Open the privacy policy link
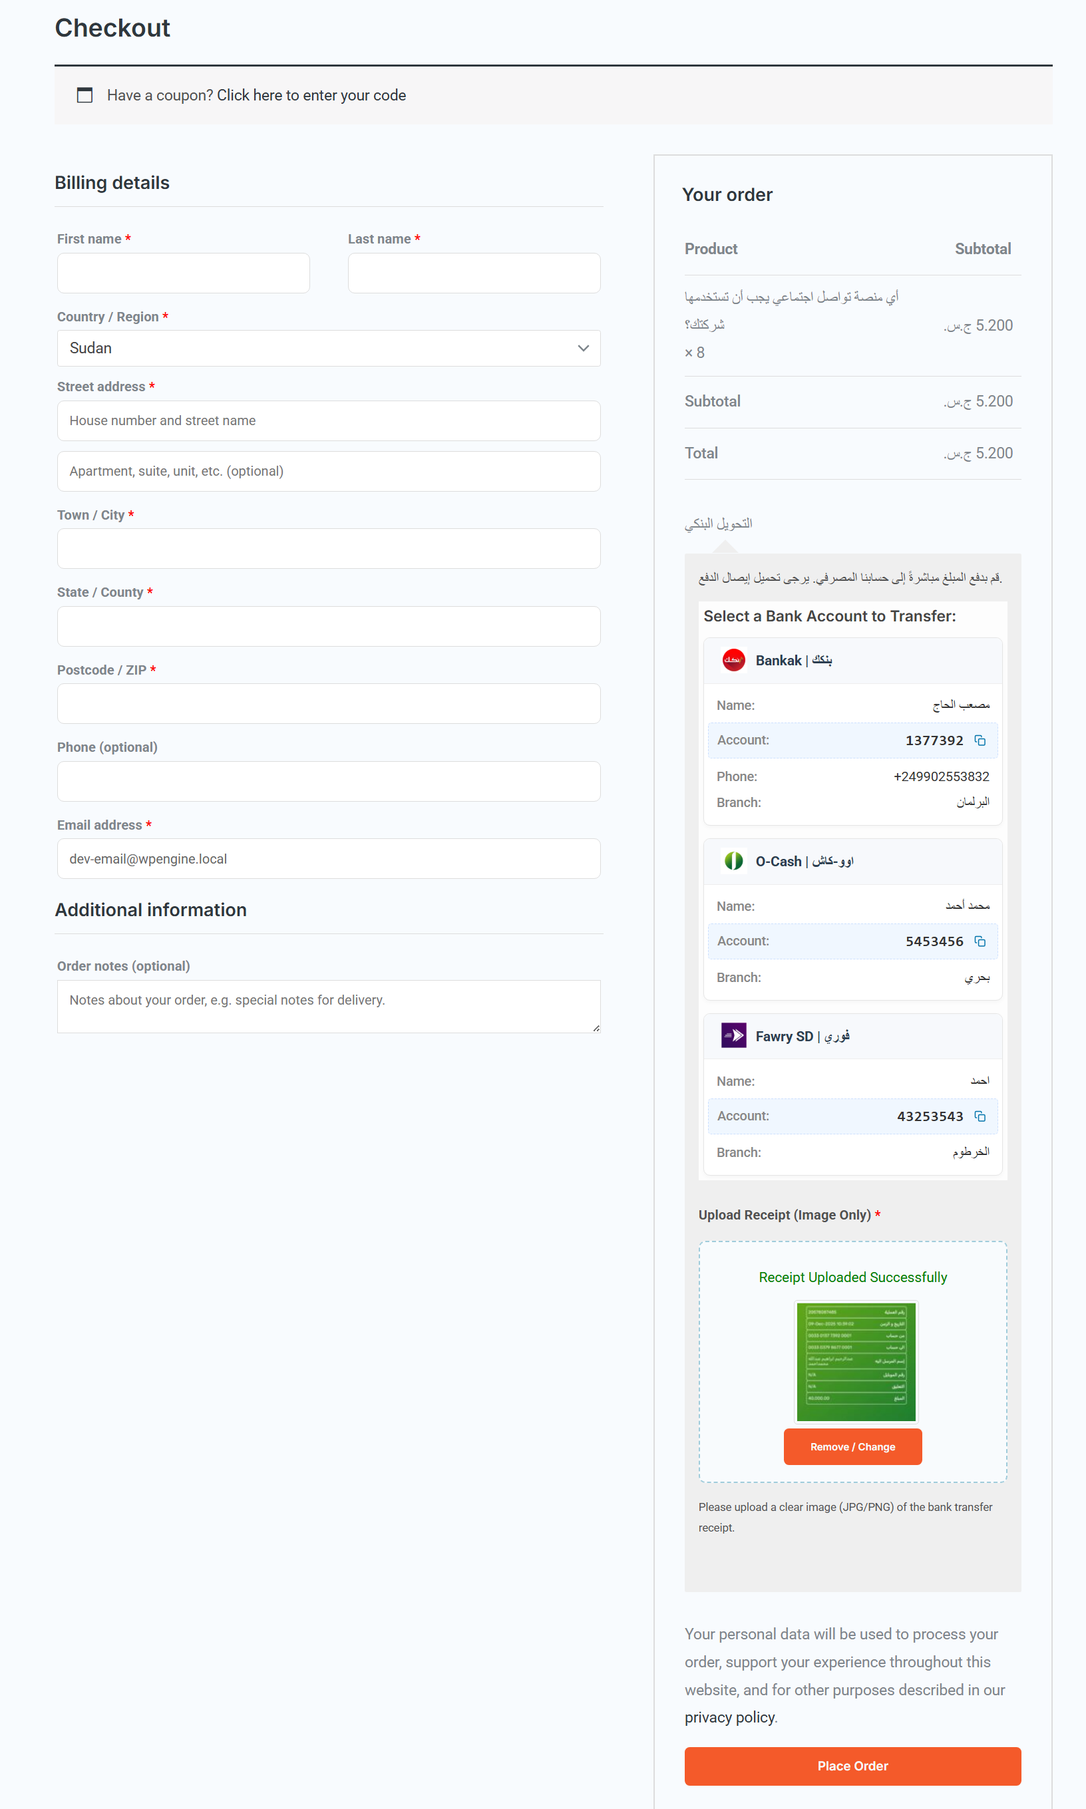Viewport: 1086px width, 1809px height. point(729,1717)
